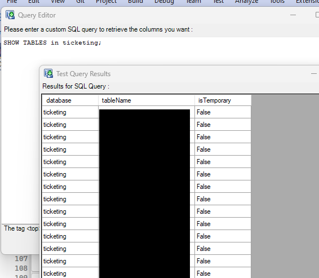
Task: Open the Tools menu
Action: [277, 2]
